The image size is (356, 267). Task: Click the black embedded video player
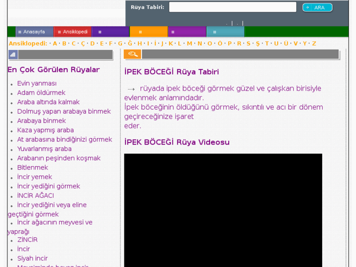pyautogui.click(x=223, y=210)
